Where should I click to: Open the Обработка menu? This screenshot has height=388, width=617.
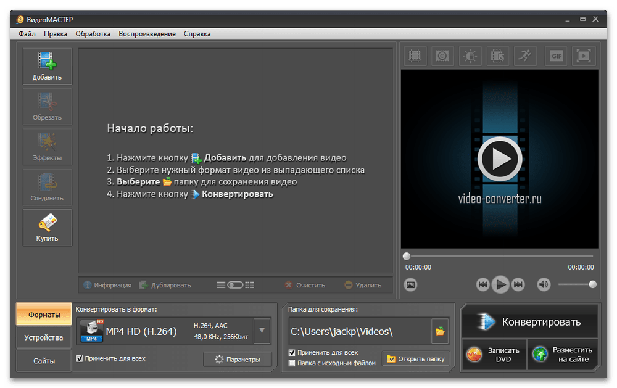[93, 34]
